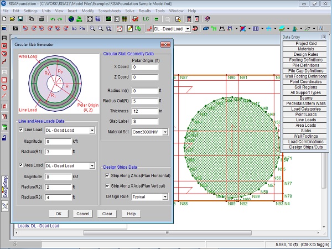This screenshot has width=332, height=249.
Task: Expand arrow next to red-blue contour icon
Action: click(249, 28)
